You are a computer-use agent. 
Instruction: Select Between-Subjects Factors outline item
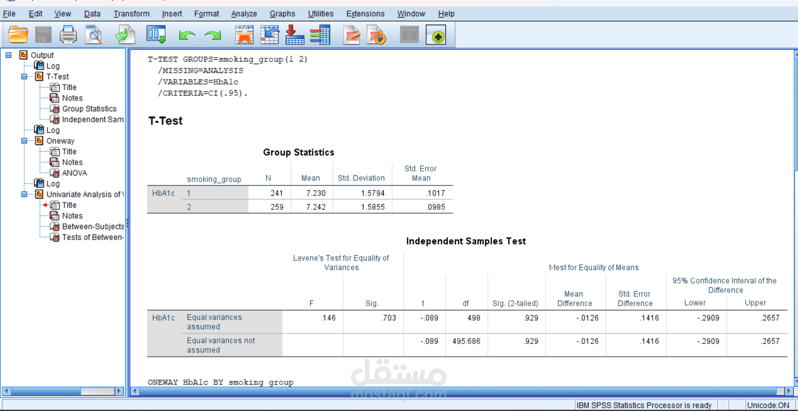93,227
